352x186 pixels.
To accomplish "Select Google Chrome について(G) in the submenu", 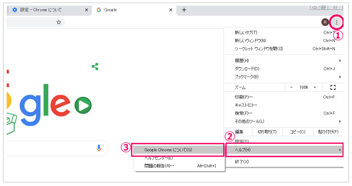I will tap(178, 150).
